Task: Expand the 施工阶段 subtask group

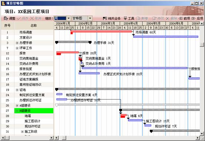Action: click(x=22, y=132)
